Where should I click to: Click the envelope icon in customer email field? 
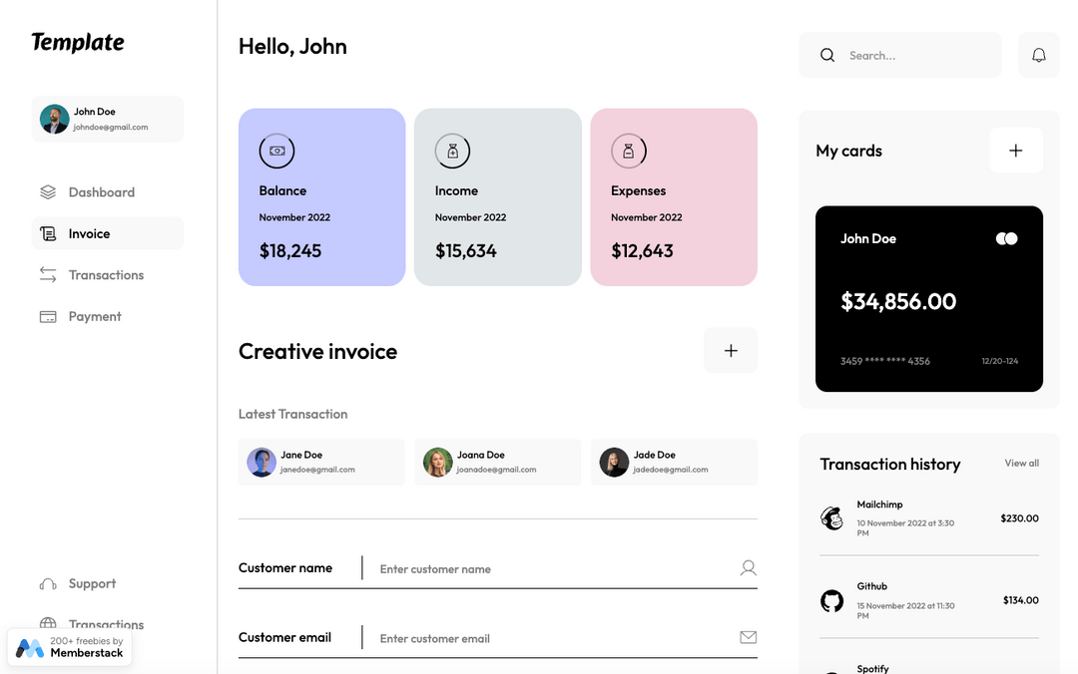748,637
